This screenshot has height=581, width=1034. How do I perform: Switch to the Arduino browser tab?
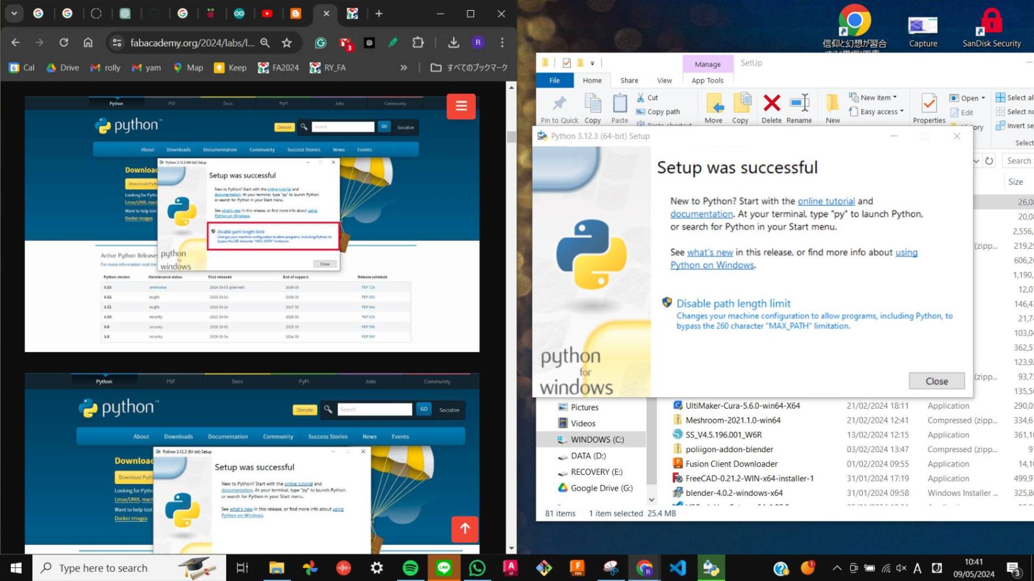point(239,13)
